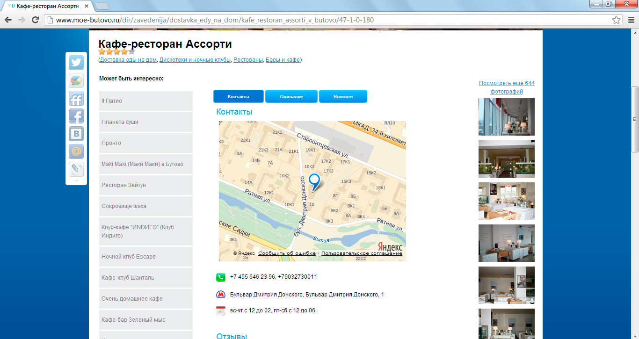Click scrollbar down arrow
The image size is (639, 339).
click(635, 335)
